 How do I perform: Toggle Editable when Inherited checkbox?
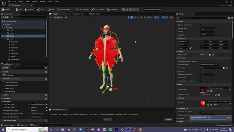point(201,25)
